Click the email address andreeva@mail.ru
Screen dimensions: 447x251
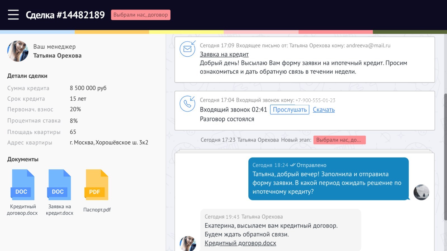pos(368,45)
